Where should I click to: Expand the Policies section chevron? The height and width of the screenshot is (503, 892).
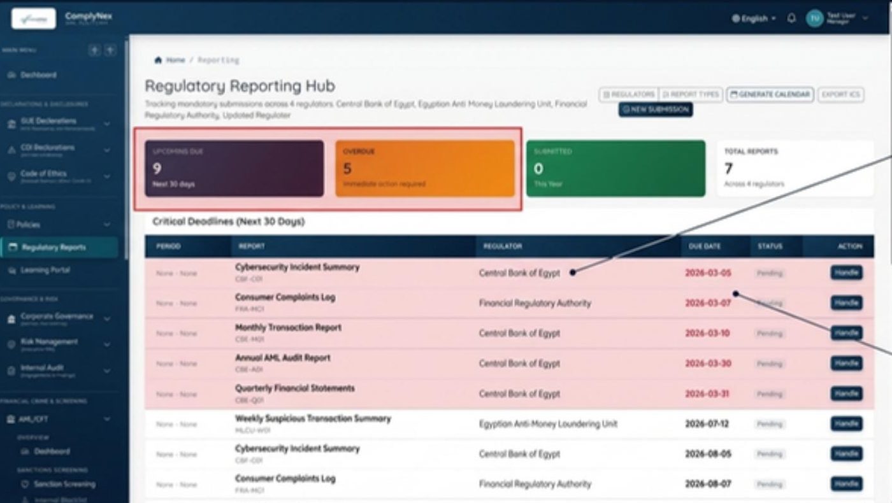(x=106, y=224)
